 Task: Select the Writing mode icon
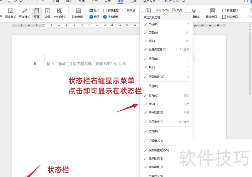pos(24,13)
